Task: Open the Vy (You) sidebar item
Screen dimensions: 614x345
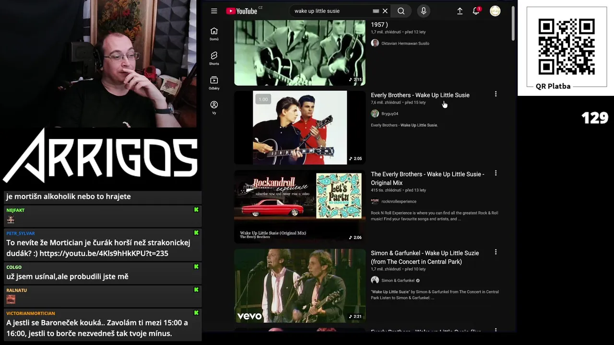Action: (214, 108)
